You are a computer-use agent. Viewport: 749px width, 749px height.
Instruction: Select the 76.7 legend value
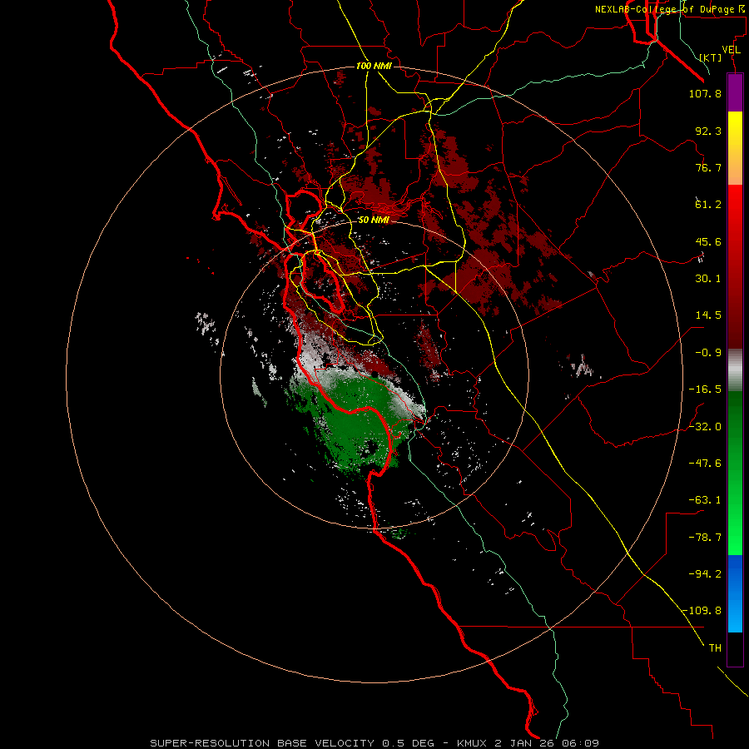(x=708, y=167)
